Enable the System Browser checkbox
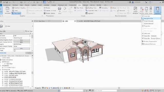This screenshot has width=164, height=92. click(x=143, y=24)
